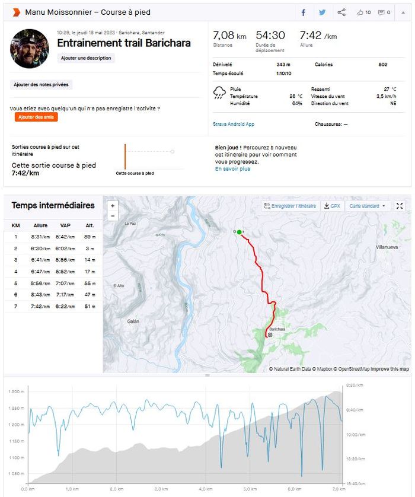Share activity on Facebook
This screenshot has width=415, height=497.
coord(303,12)
